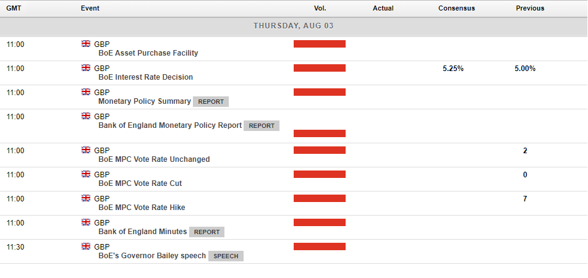The width and height of the screenshot is (588, 278).
Task: Open REPORT for Bank of England Monetary Policy Report
Action: coord(262,126)
